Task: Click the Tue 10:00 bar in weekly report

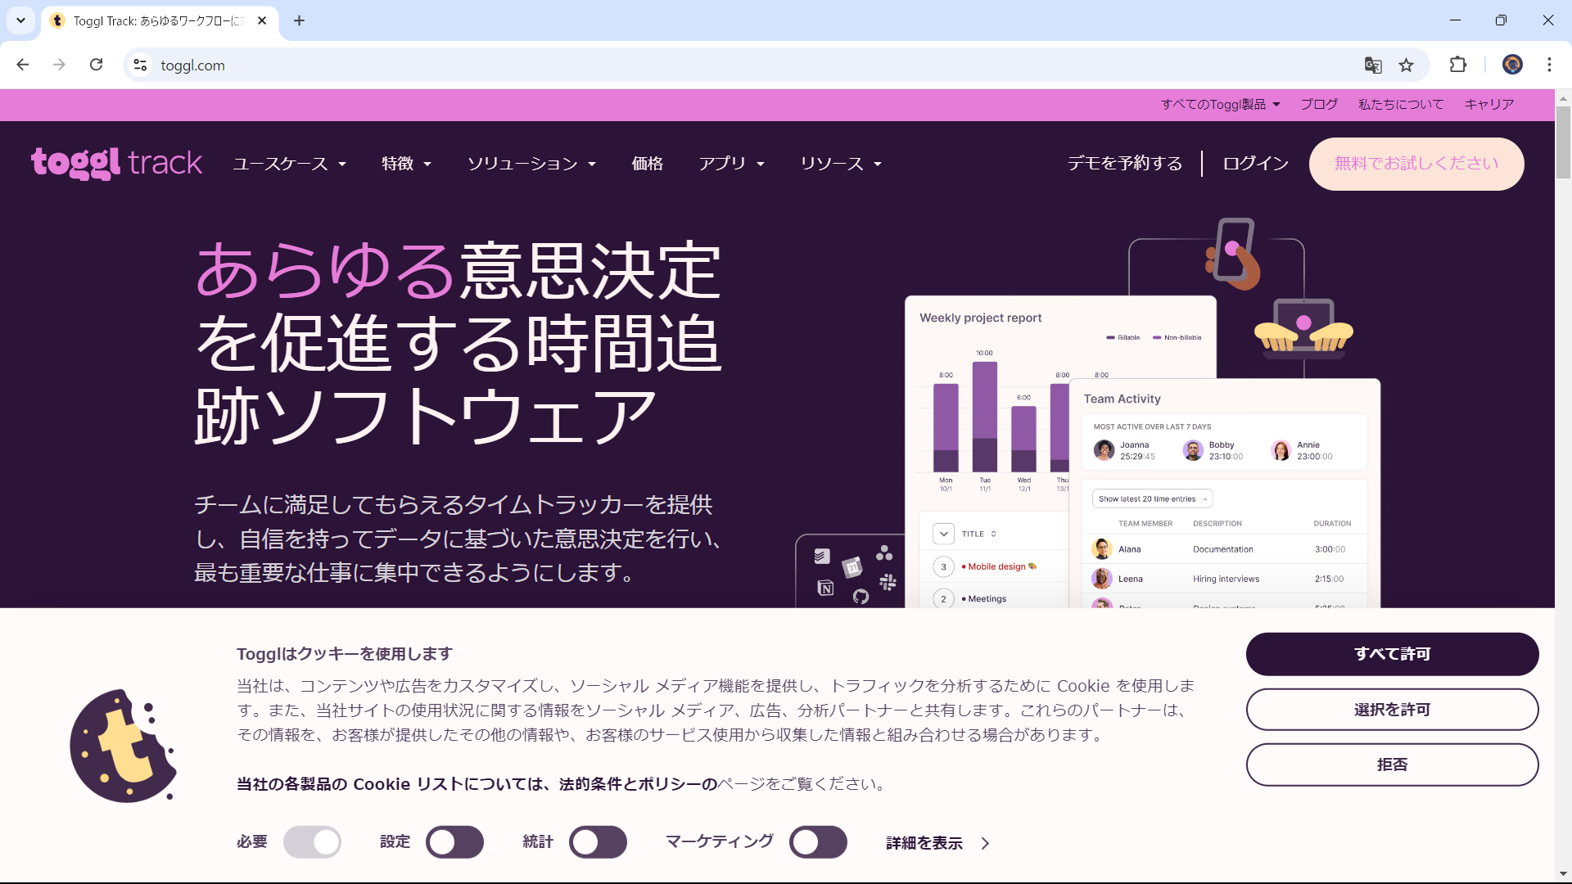Action: pos(985,417)
